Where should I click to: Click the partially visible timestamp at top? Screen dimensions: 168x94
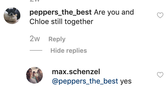click(35, 1)
